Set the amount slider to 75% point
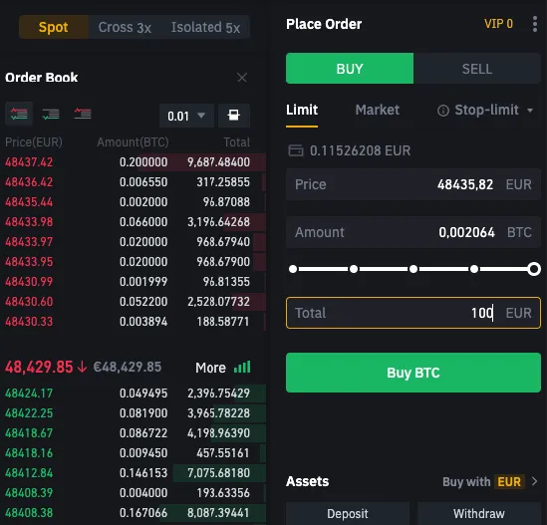Image resolution: width=547 pixels, height=525 pixels. tap(474, 269)
